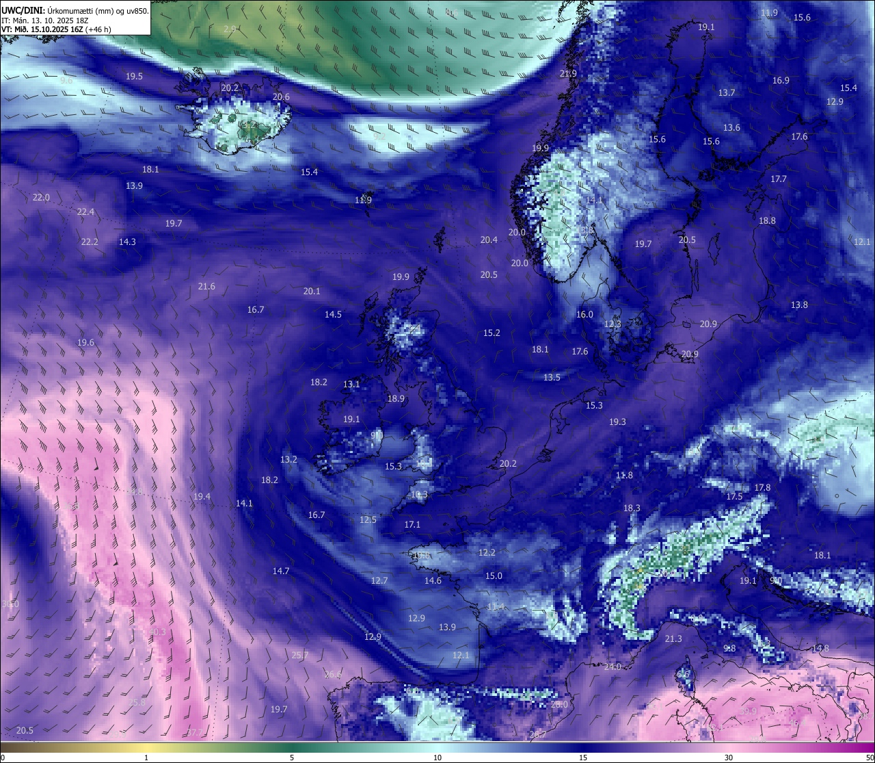This screenshot has width=875, height=763.
Task: Click the 13.1 value near Northern Ireland
Action: [x=351, y=385]
